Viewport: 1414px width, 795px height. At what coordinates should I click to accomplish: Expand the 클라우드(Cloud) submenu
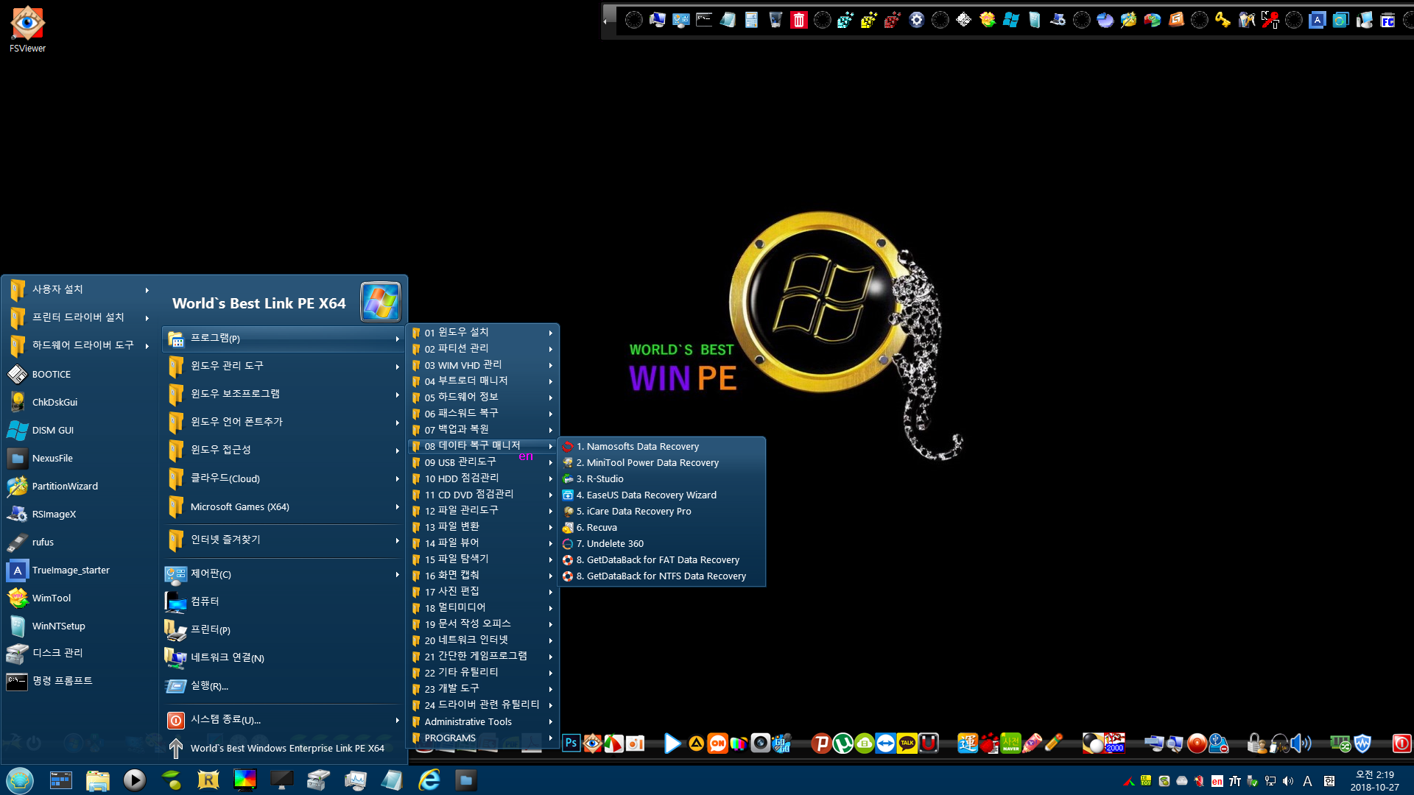pos(284,478)
